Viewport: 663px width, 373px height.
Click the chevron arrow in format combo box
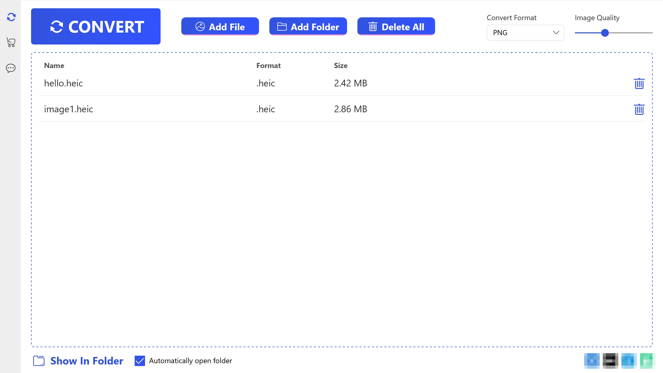pos(556,33)
